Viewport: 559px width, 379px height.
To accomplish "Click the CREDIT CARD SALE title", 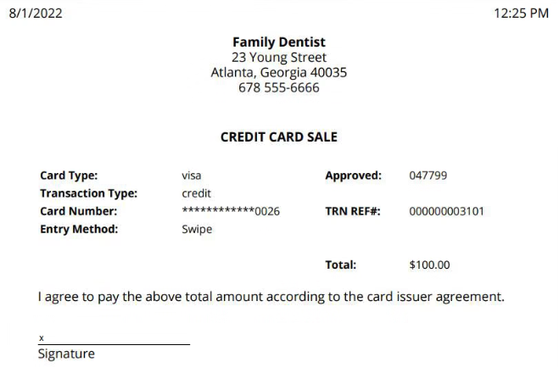I will pos(279,137).
